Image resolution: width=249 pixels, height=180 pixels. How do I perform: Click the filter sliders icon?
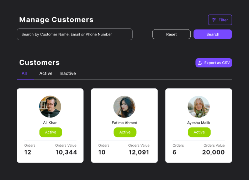214,20
